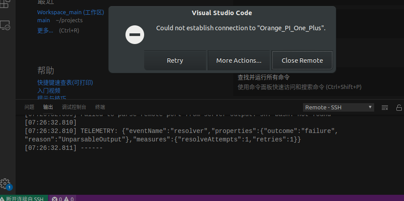Click the errors and warnings status counter
The image size is (404, 201).
(x=63, y=199)
